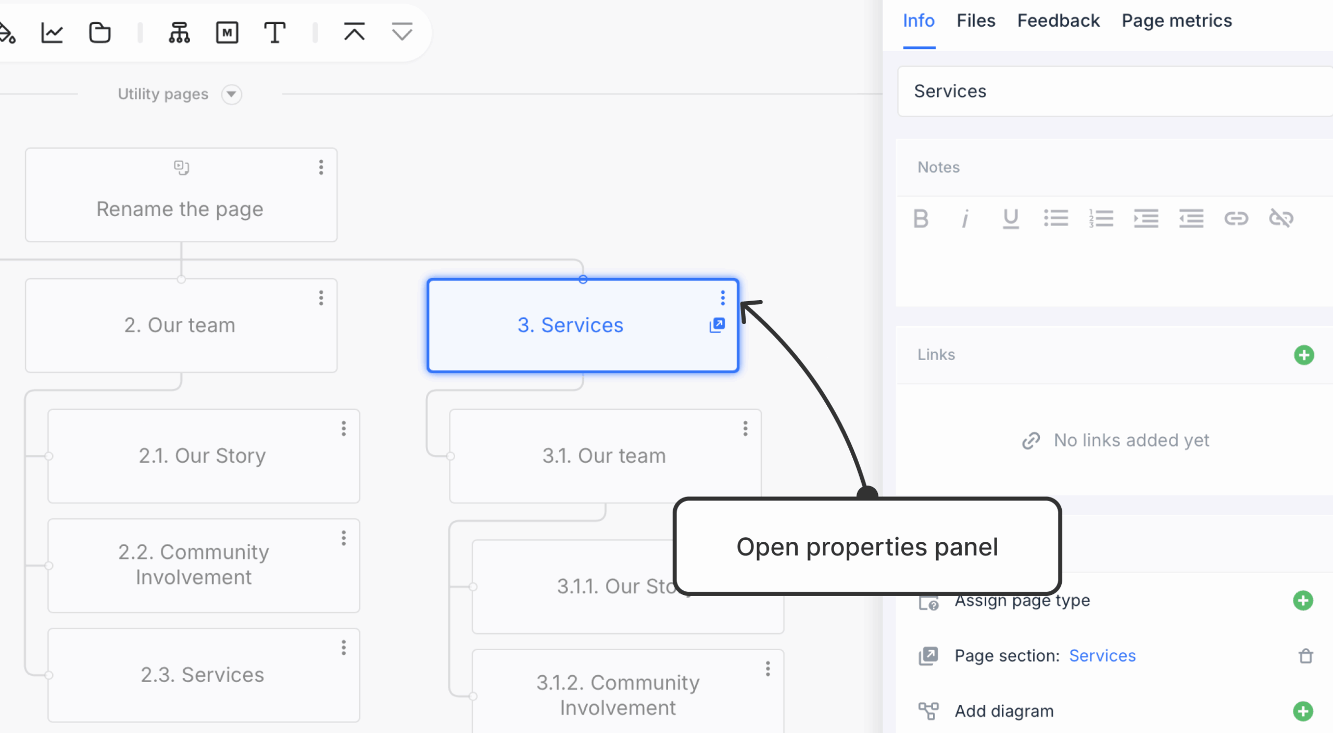Click the collapse-upward arrow icon

coord(354,32)
